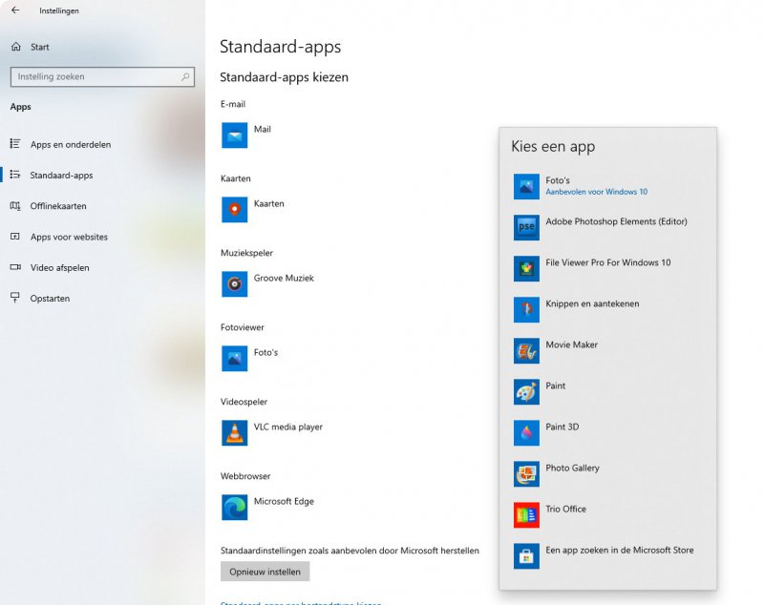764x605 pixels.
Task: Choose Movie Maker icon
Action: click(526, 351)
